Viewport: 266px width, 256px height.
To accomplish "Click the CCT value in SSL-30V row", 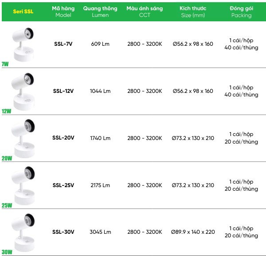I will coord(145,232).
